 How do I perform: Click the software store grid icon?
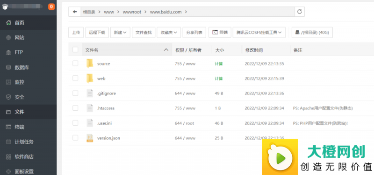[x=8, y=157]
